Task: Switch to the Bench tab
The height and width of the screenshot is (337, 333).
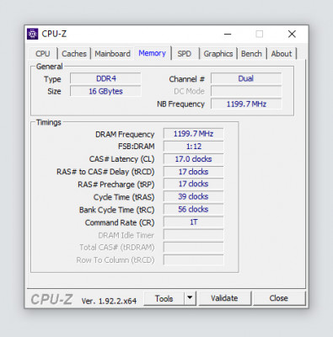Action: (x=251, y=54)
